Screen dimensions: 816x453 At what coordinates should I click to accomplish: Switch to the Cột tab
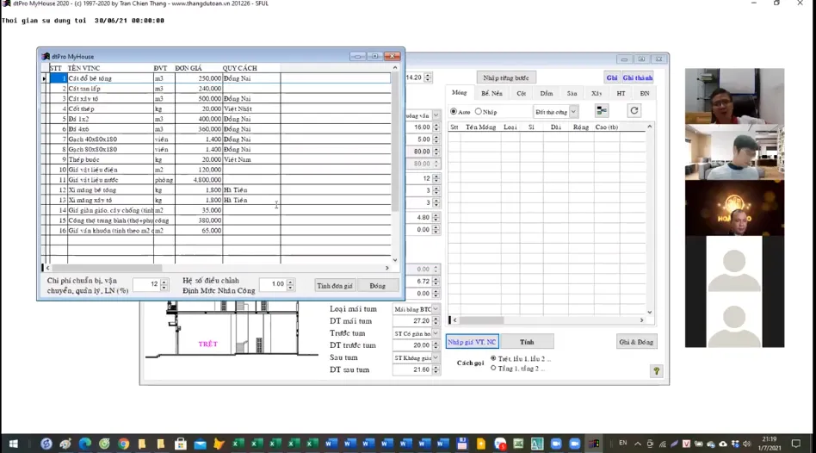click(521, 93)
